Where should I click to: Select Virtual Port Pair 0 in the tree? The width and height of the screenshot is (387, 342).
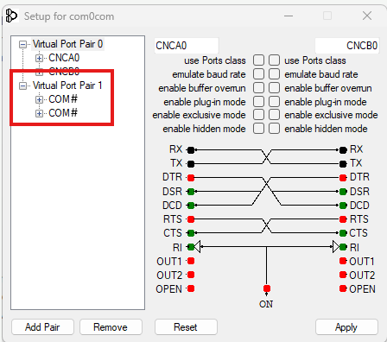point(67,44)
